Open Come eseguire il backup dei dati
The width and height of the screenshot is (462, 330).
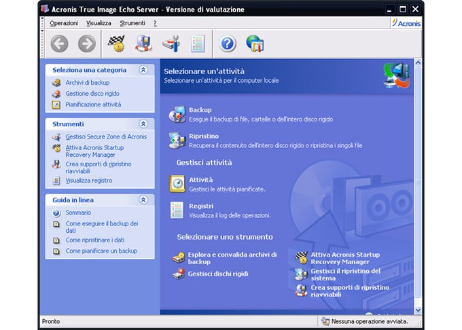point(102,227)
